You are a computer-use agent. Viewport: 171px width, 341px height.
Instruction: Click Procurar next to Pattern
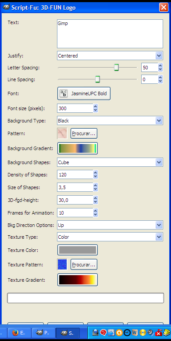(x=84, y=133)
